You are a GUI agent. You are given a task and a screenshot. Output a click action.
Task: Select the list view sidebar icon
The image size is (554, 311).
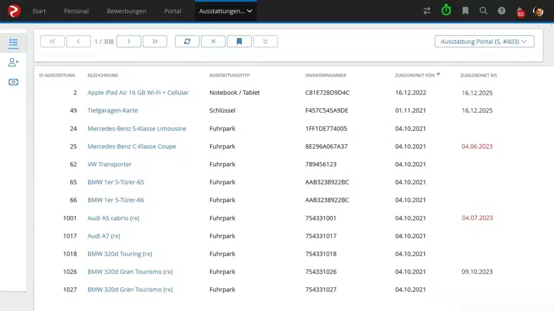click(x=14, y=43)
